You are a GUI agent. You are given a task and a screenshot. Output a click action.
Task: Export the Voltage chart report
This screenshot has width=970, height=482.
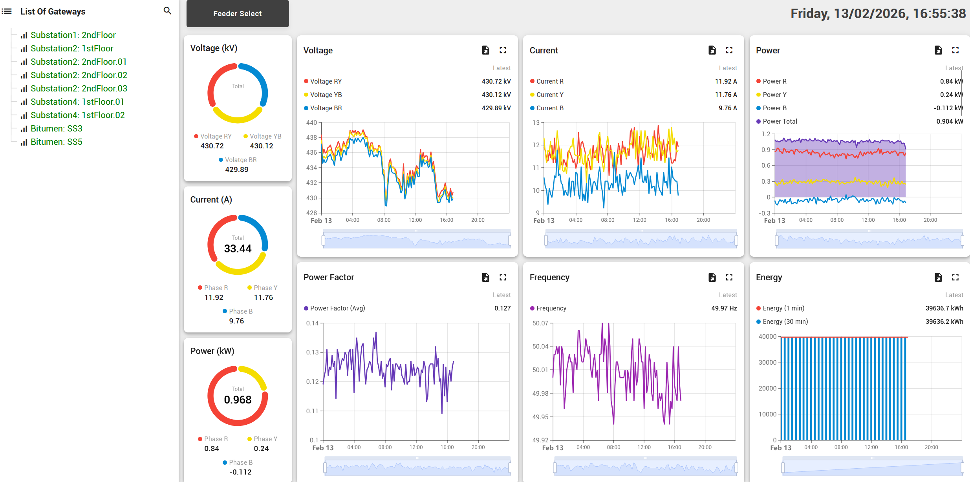(x=485, y=50)
